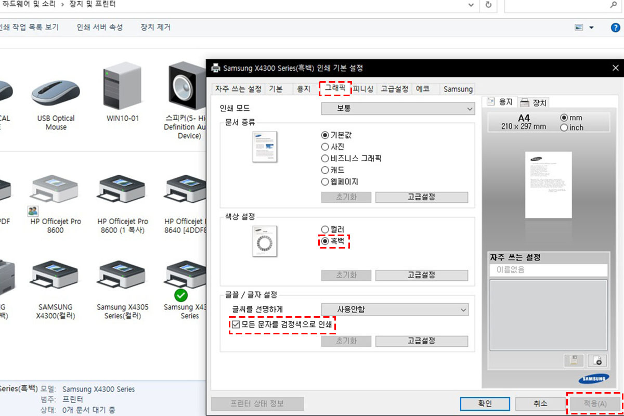Click add preset icon under 자주 쓰는 설정

(x=597, y=360)
